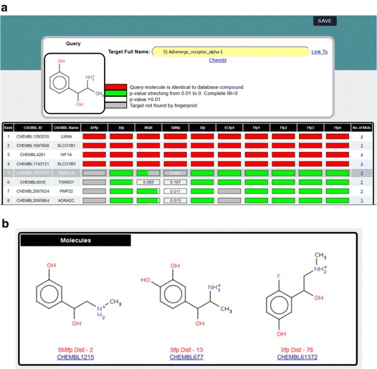
Task: Click the ECfp4 column header
Action: click(x=229, y=128)
